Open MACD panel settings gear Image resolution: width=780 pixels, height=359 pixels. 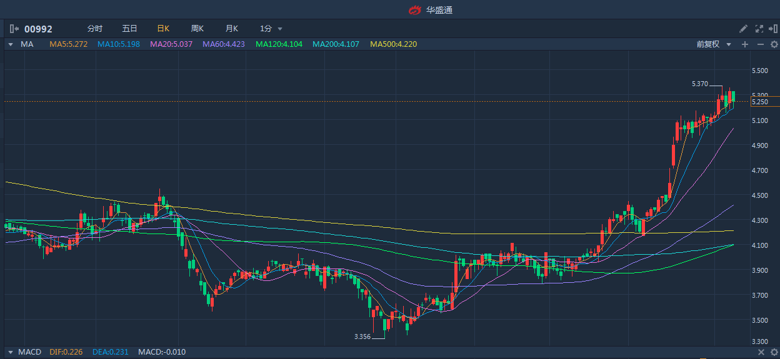[774, 352]
